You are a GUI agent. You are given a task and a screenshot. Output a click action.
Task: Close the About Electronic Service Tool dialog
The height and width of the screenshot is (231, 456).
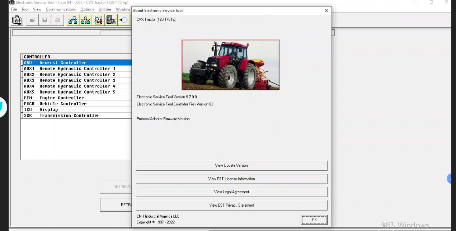tap(326, 11)
